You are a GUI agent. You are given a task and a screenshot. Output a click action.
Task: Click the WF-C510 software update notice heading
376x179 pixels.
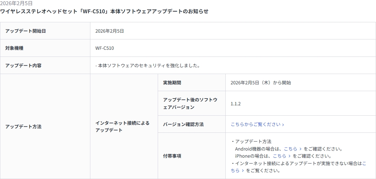104,12
